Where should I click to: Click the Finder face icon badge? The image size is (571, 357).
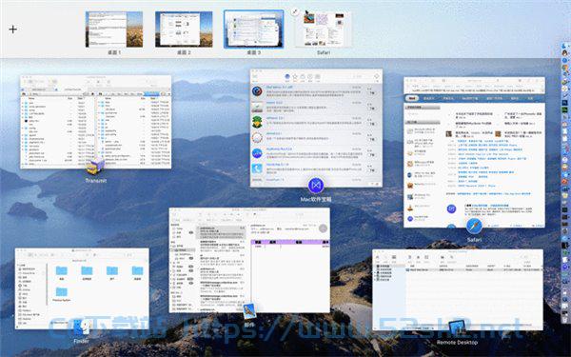(x=82, y=327)
